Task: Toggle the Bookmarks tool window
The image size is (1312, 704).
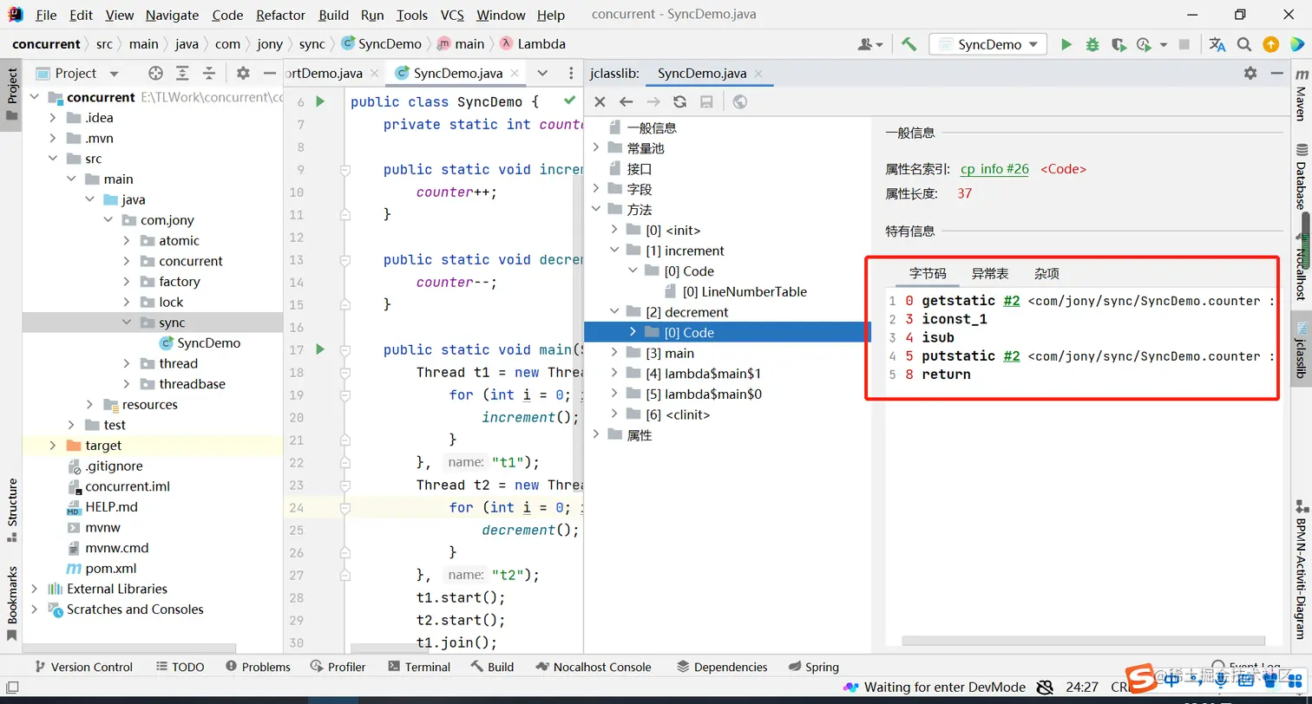Action: [12, 603]
